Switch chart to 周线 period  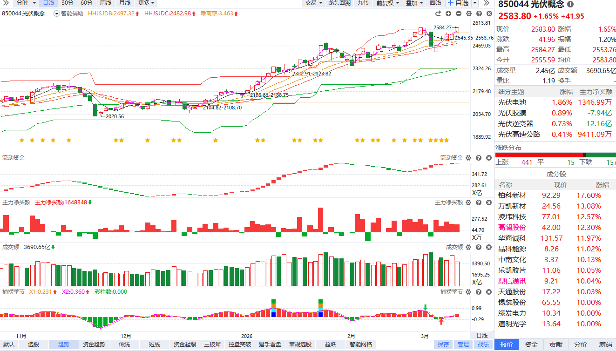106,3
